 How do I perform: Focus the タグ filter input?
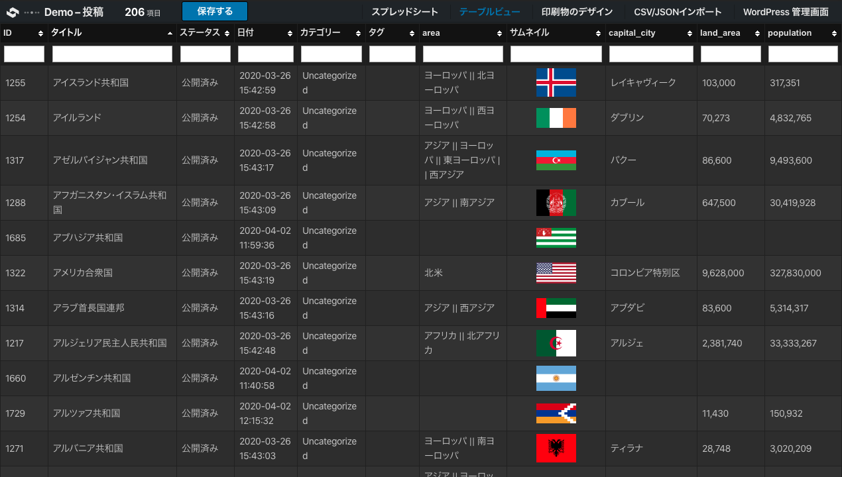click(392, 54)
